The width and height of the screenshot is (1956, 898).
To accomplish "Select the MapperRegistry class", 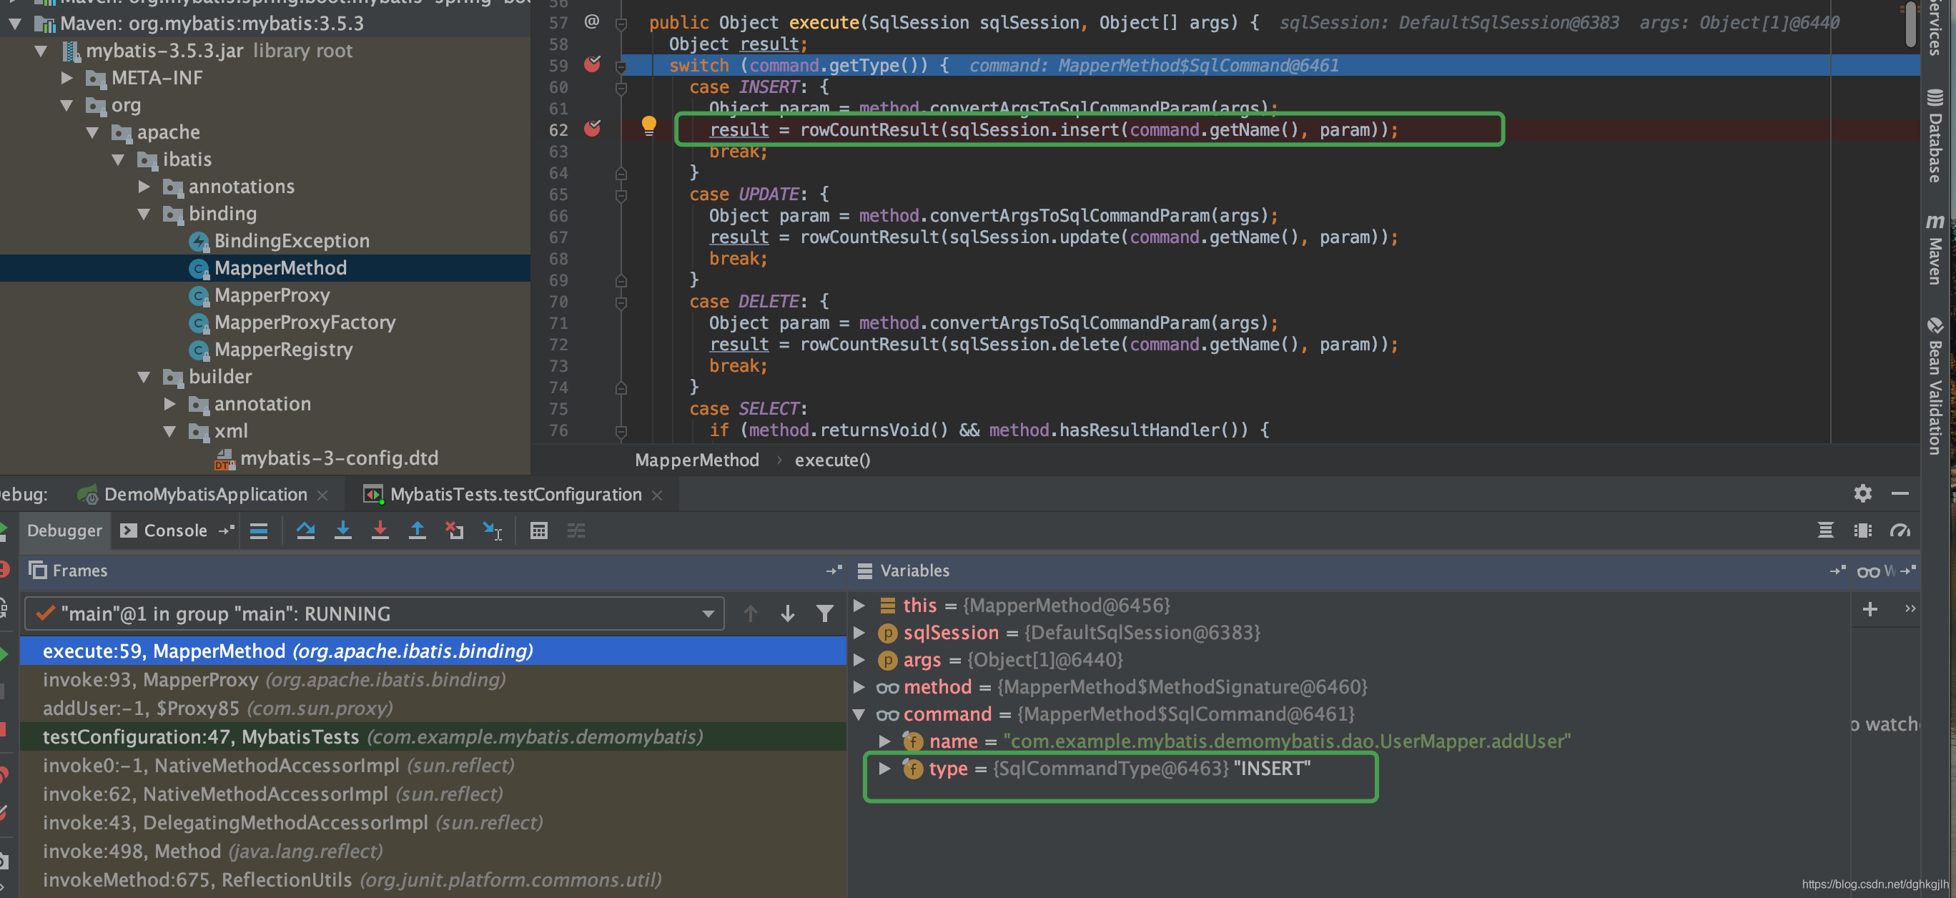I will [282, 350].
